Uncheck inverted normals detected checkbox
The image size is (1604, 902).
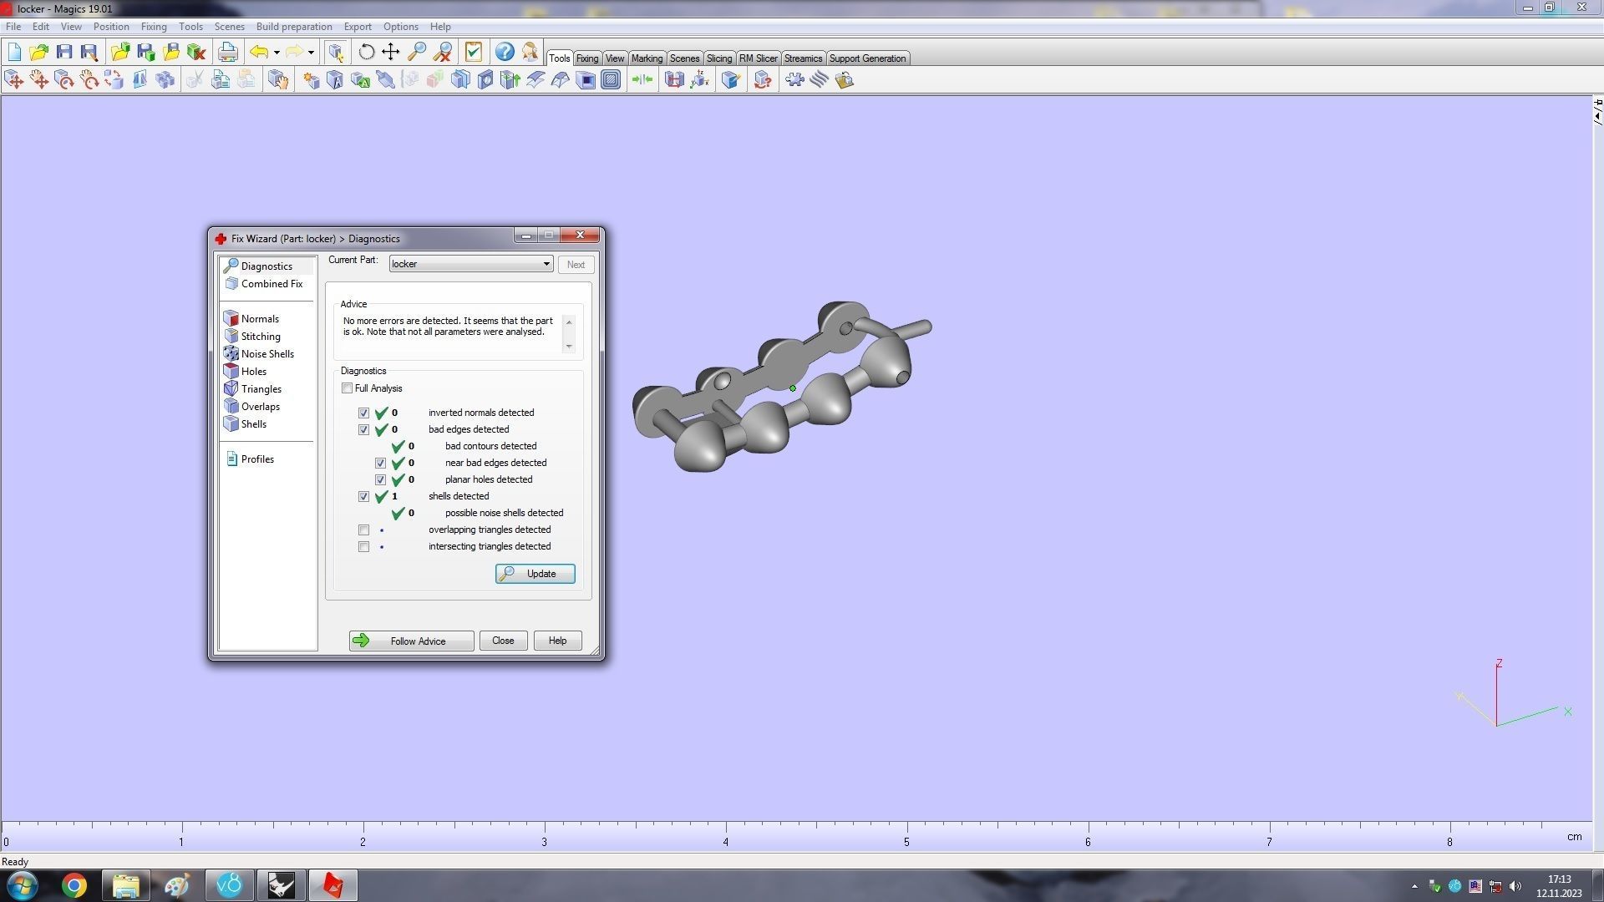coord(364,413)
